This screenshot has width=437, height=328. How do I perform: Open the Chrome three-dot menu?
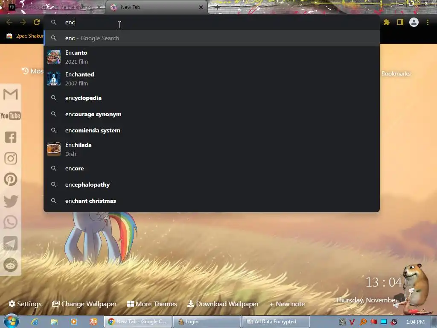(428, 22)
